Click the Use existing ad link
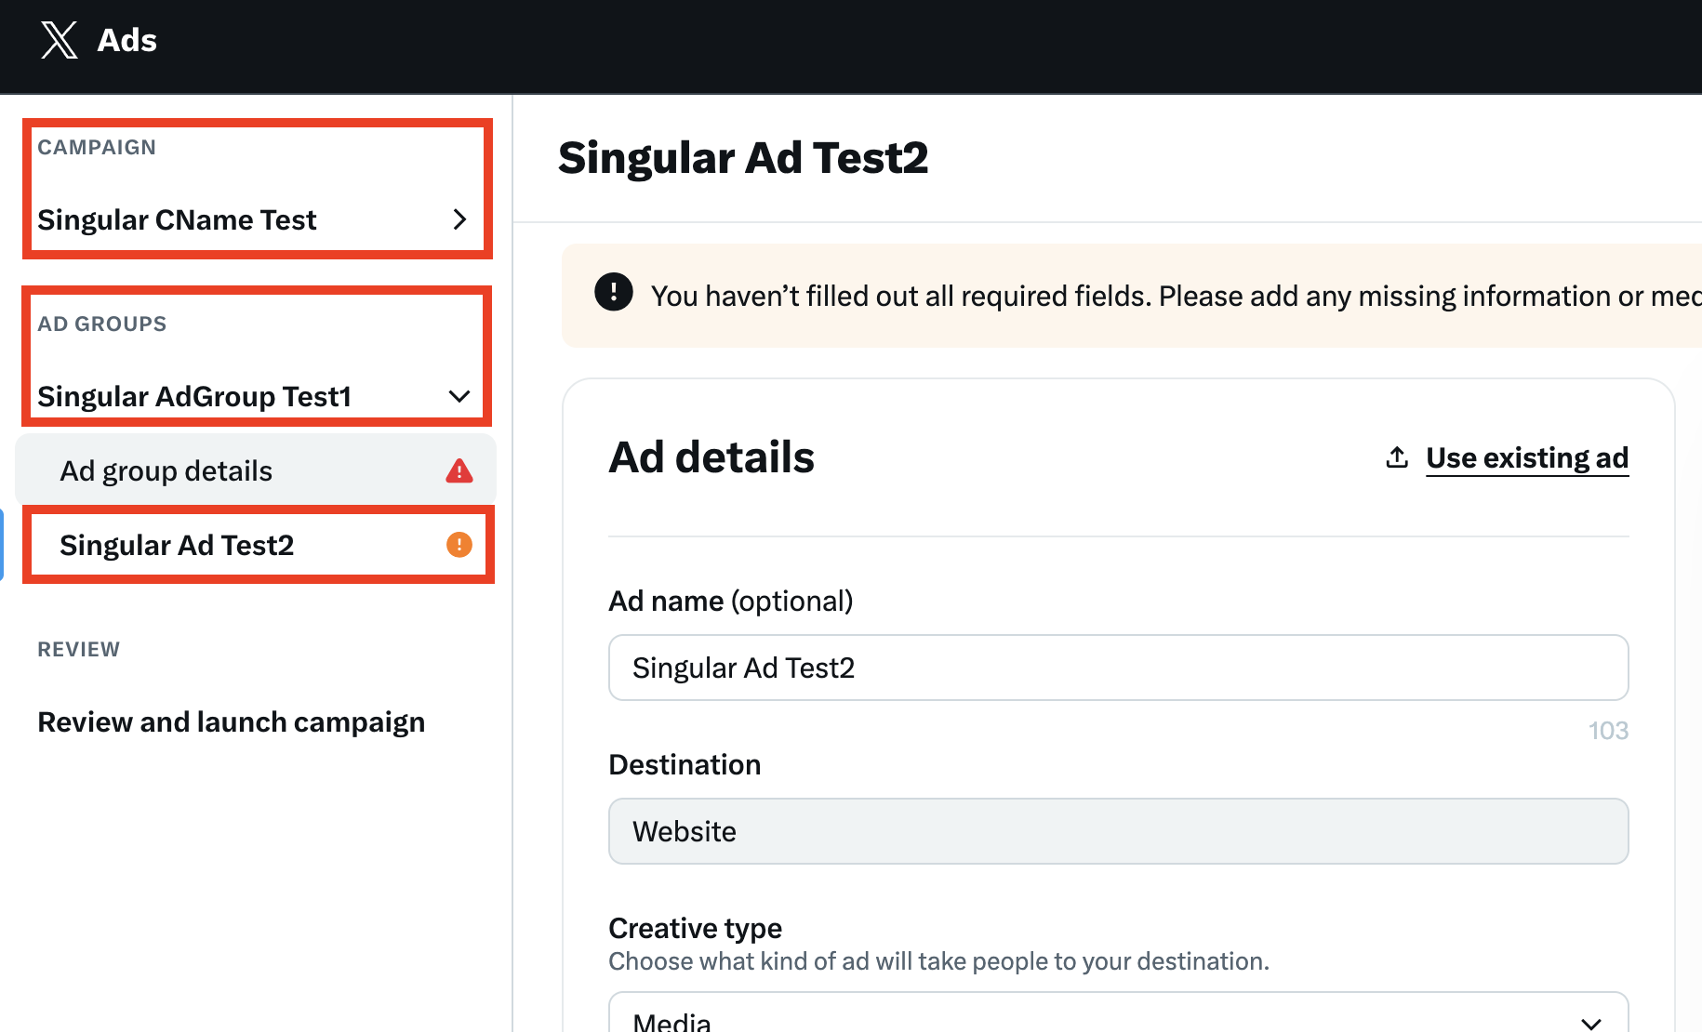The height and width of the screenshot is (1032, 1702). tap(1527, 457)
